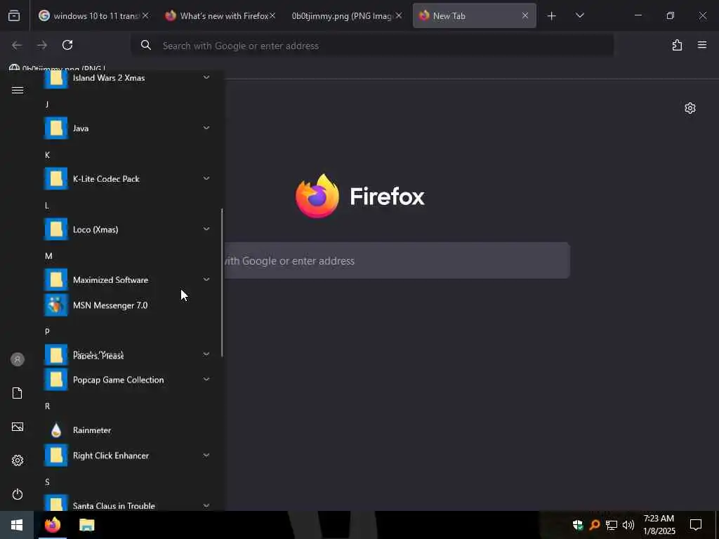719x539 pixels.
Task: Expand the Santa Claus in Trouble folder
Action: (128, 504)
